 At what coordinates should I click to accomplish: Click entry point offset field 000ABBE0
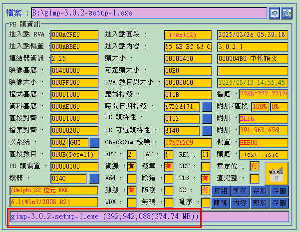click(74, 47)
